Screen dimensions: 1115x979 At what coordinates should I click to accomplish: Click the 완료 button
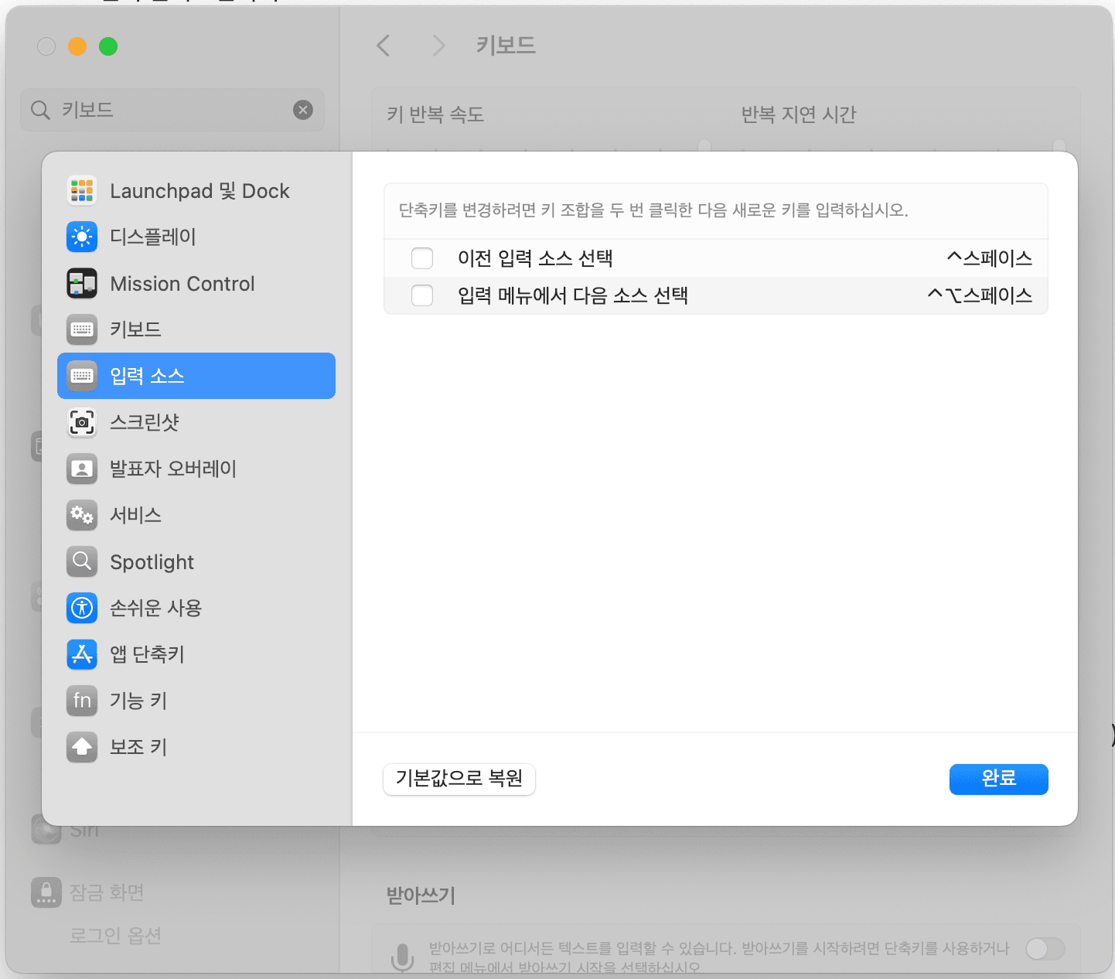pos(998,779)
